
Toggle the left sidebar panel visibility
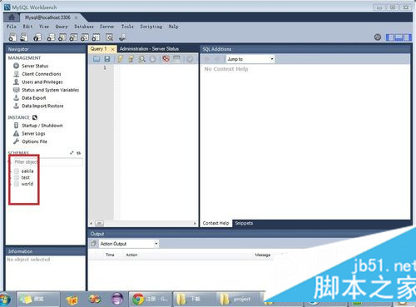click(390, 37)
